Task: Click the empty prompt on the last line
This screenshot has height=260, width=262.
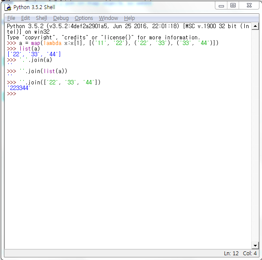Action: [x=12, y=93]
